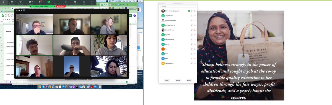Open the More three-dots icon in toolbar
Image resolution: width=332 pixels, height=105 pixels.
coord(92,2)
